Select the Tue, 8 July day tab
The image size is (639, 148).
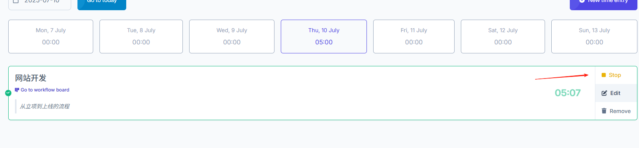(141, 37)
